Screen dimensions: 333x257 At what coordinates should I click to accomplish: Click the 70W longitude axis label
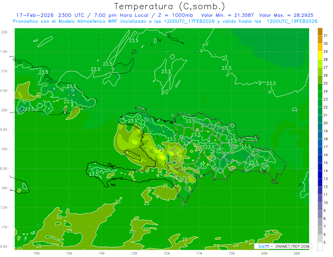pyautogui.click(x=232, y=253)
